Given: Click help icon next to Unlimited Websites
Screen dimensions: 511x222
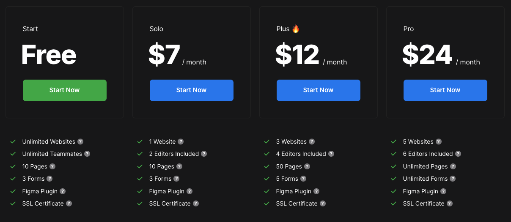Looking at the screenshot, I should coord(80,142).
